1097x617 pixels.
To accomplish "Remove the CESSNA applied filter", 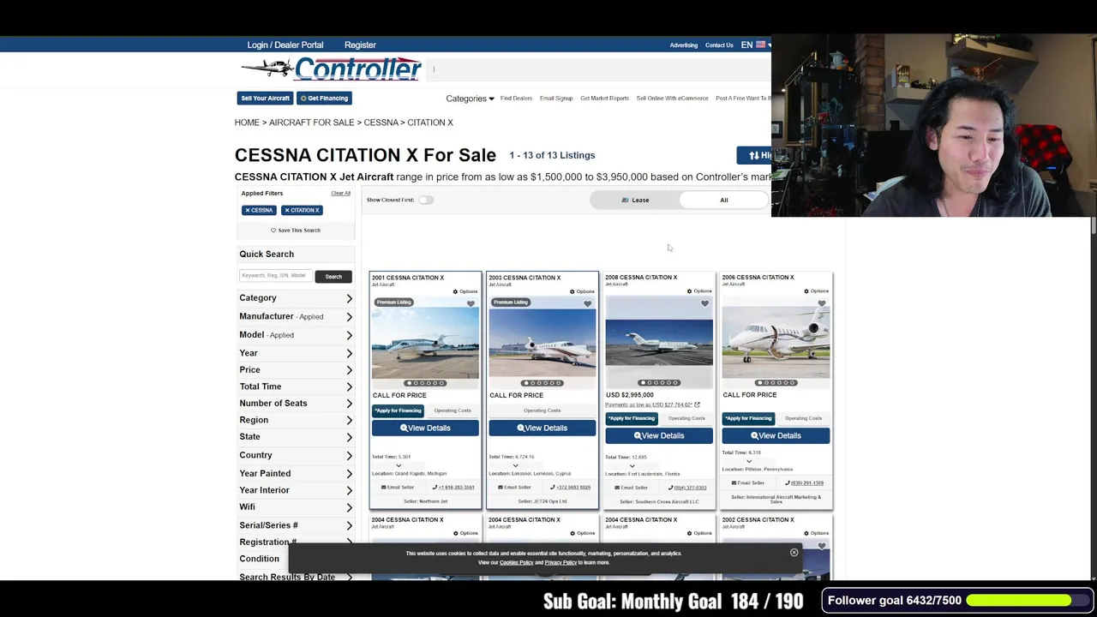I will 259,210.
